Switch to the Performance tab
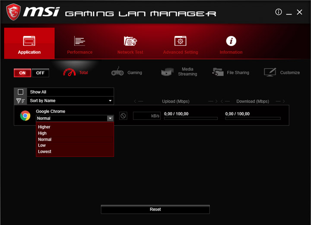 (x=80, y=45)
